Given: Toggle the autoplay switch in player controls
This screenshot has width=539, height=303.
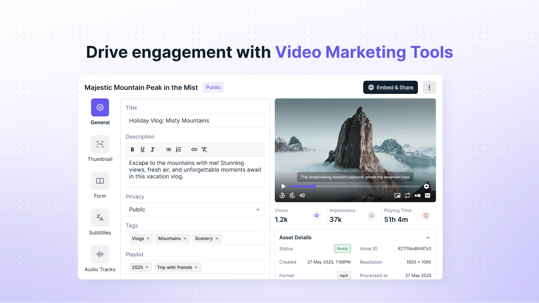Looking at the screenshot, I should (x=417, y=196).
